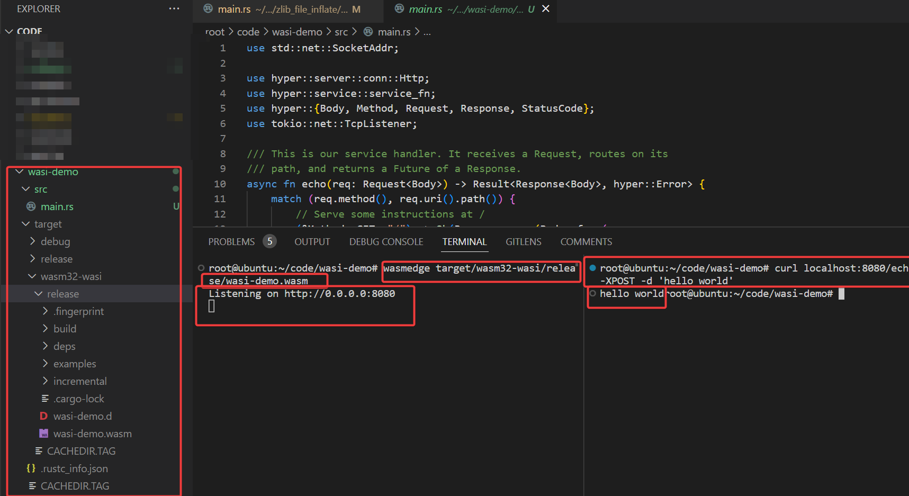The height and width of the screenshot is (496, 909).
Task: Collapse the src folder
Action: click(26, 189)
